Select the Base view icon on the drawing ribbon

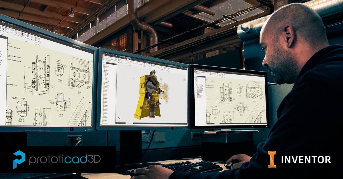[x=195, y=72]
